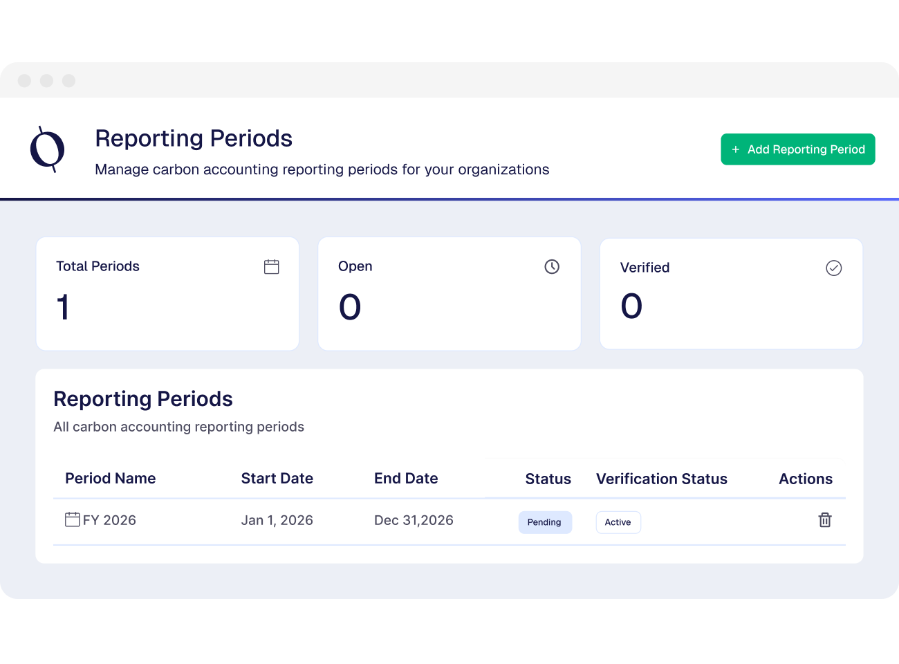Click the clock icon in Open card

coord(552,267)
